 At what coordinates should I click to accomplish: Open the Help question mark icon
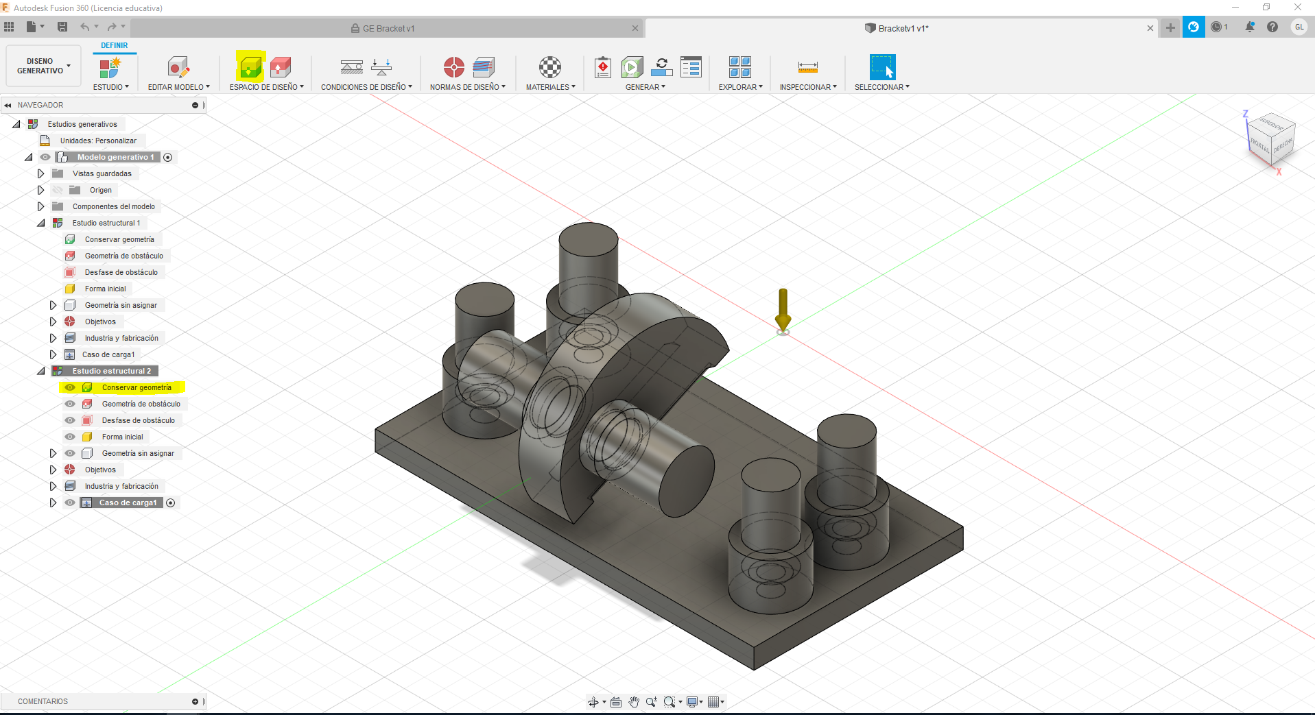1272,27
